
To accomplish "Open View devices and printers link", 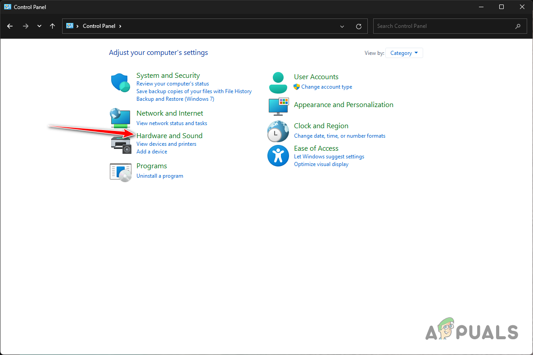I will 166,144.
